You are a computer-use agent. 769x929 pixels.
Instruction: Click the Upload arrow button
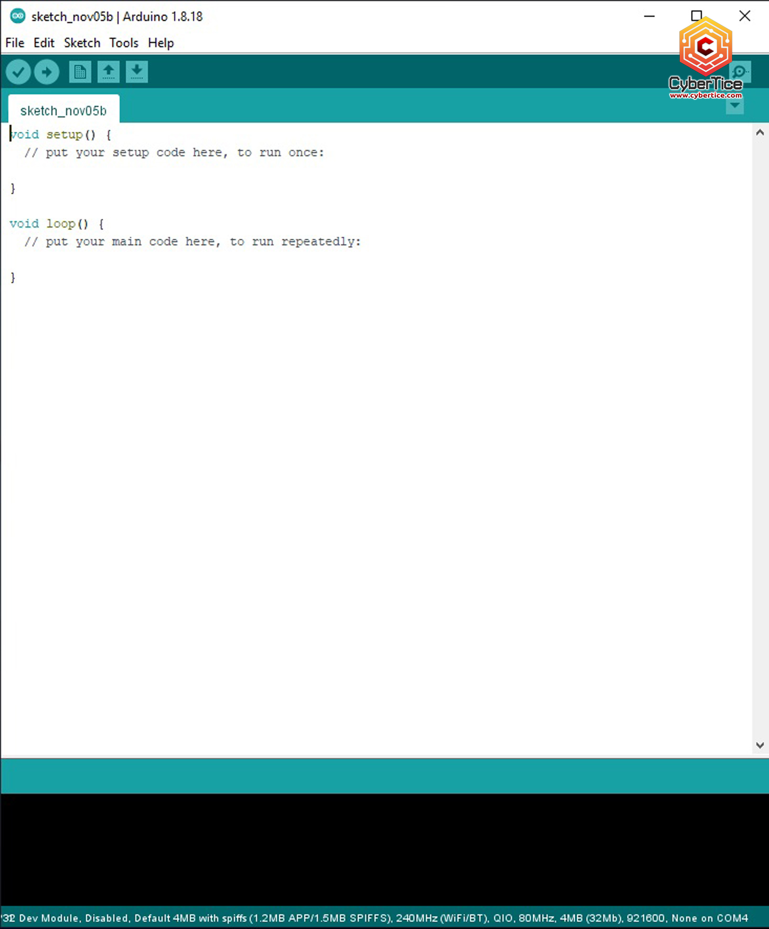coord(47,72)
